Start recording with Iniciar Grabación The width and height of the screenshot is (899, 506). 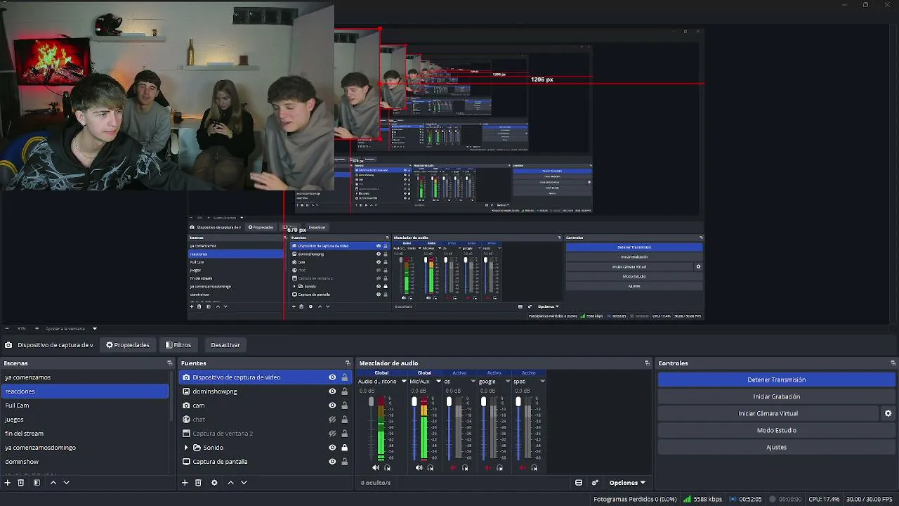coord(776,396)
